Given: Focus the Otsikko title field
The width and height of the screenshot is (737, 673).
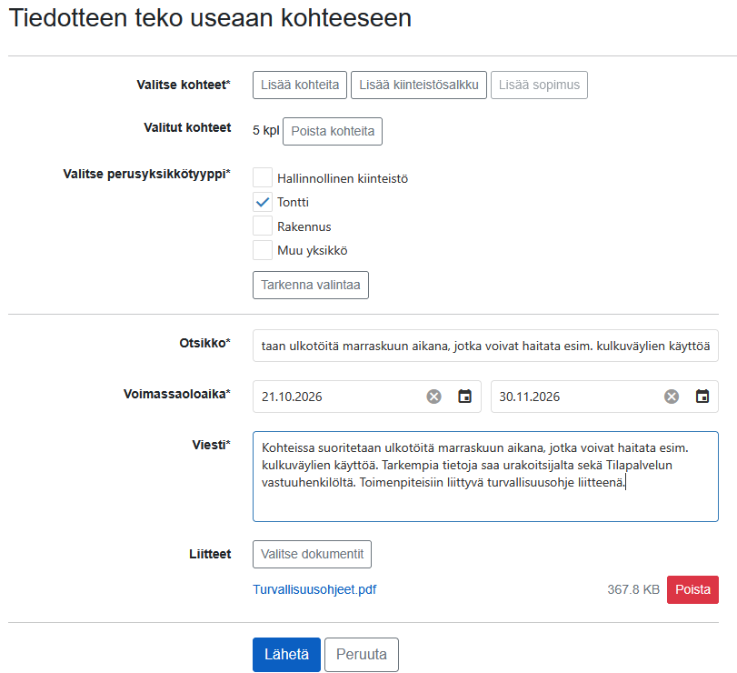Looking at the screenshot, I should tap(485, 346).
